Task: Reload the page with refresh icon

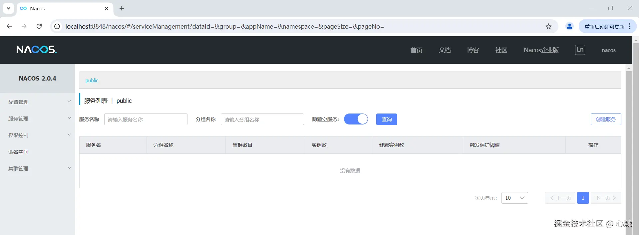Action: pyautogui.click(x=39, y=26)
